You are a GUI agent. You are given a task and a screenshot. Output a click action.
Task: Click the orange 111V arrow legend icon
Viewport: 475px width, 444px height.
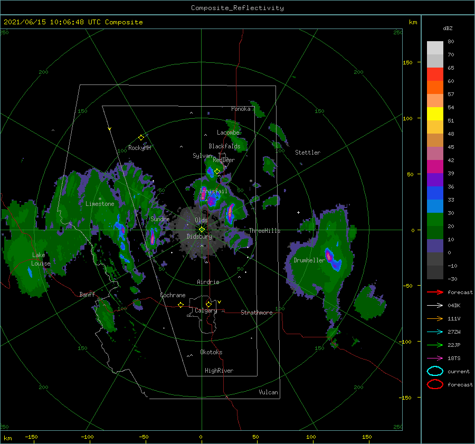(435, 318)
